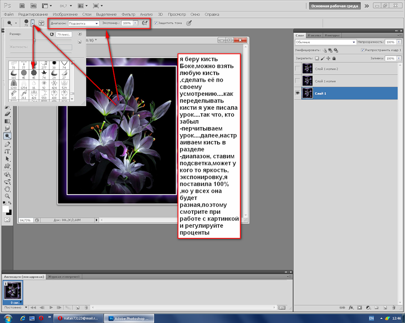The image size is (405, 323).
Task: Open the Фильтр menu
Action: click(x=128, y=14)
